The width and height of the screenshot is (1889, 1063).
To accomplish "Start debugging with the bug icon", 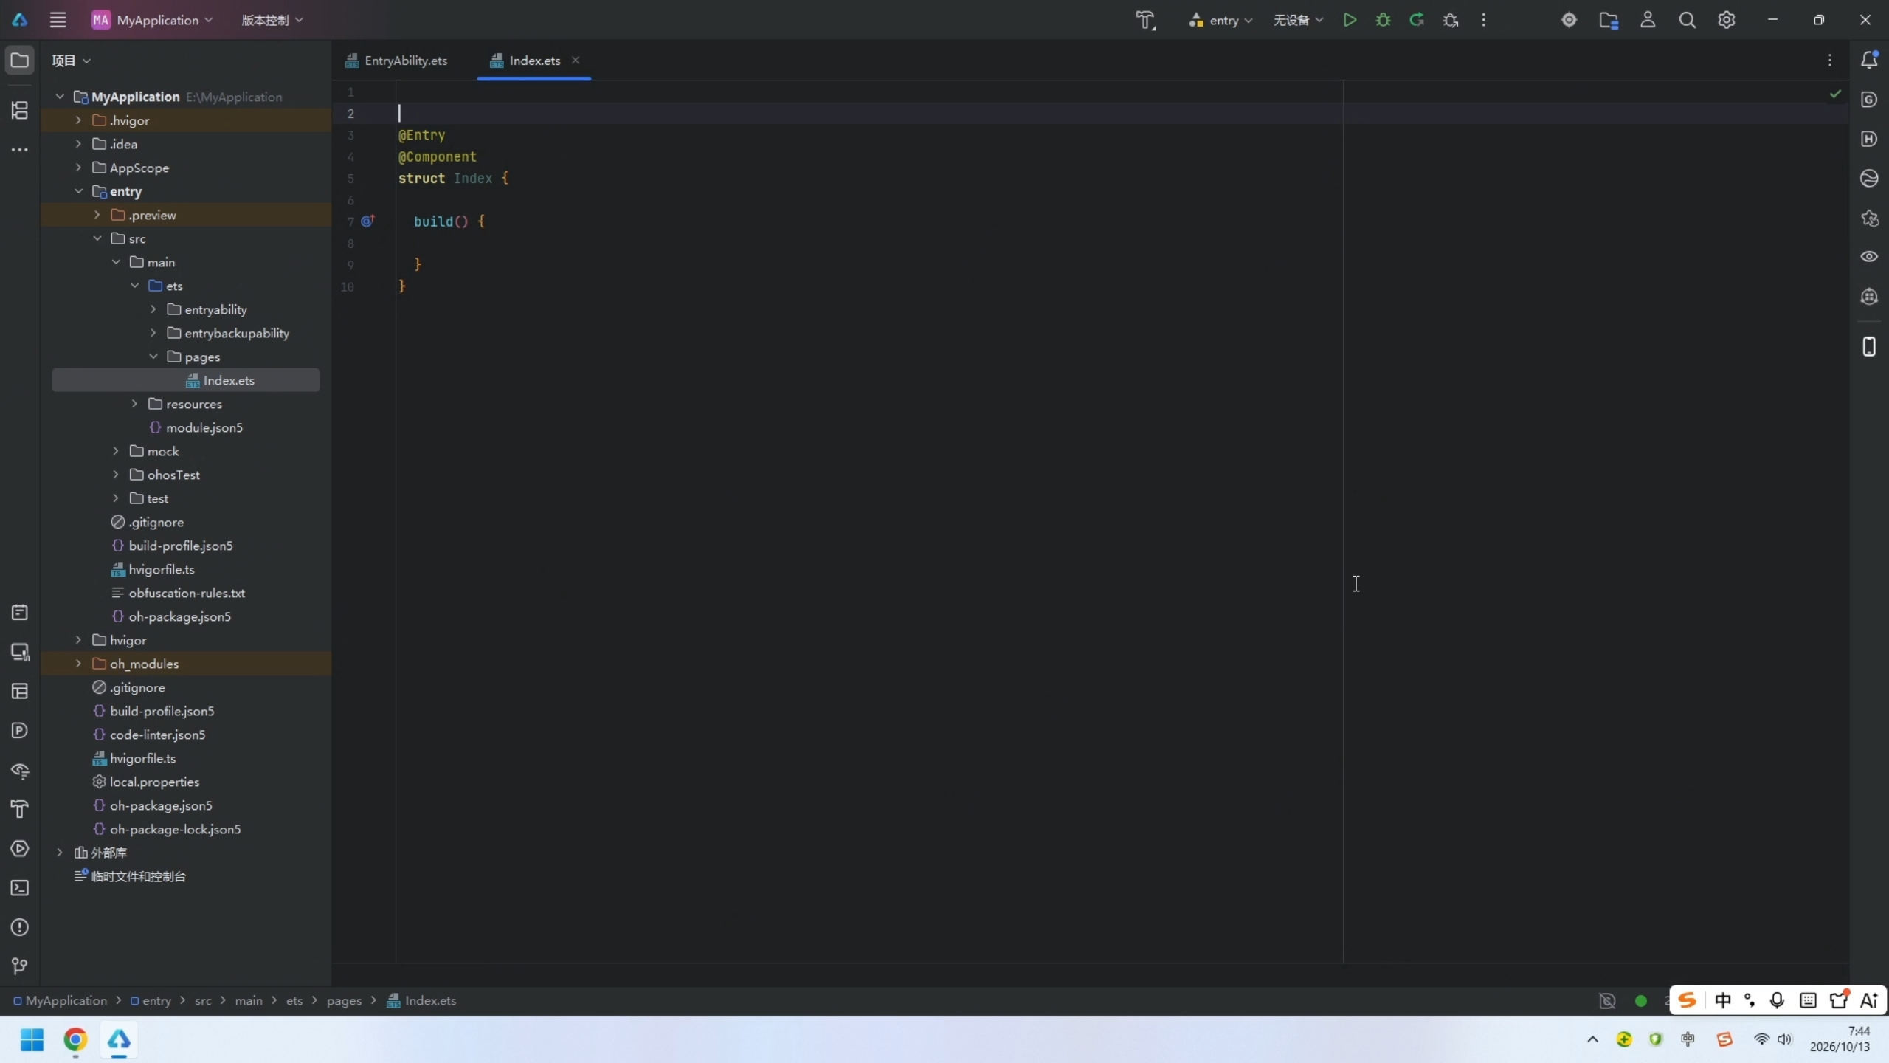I will (x=1383, y=20).
